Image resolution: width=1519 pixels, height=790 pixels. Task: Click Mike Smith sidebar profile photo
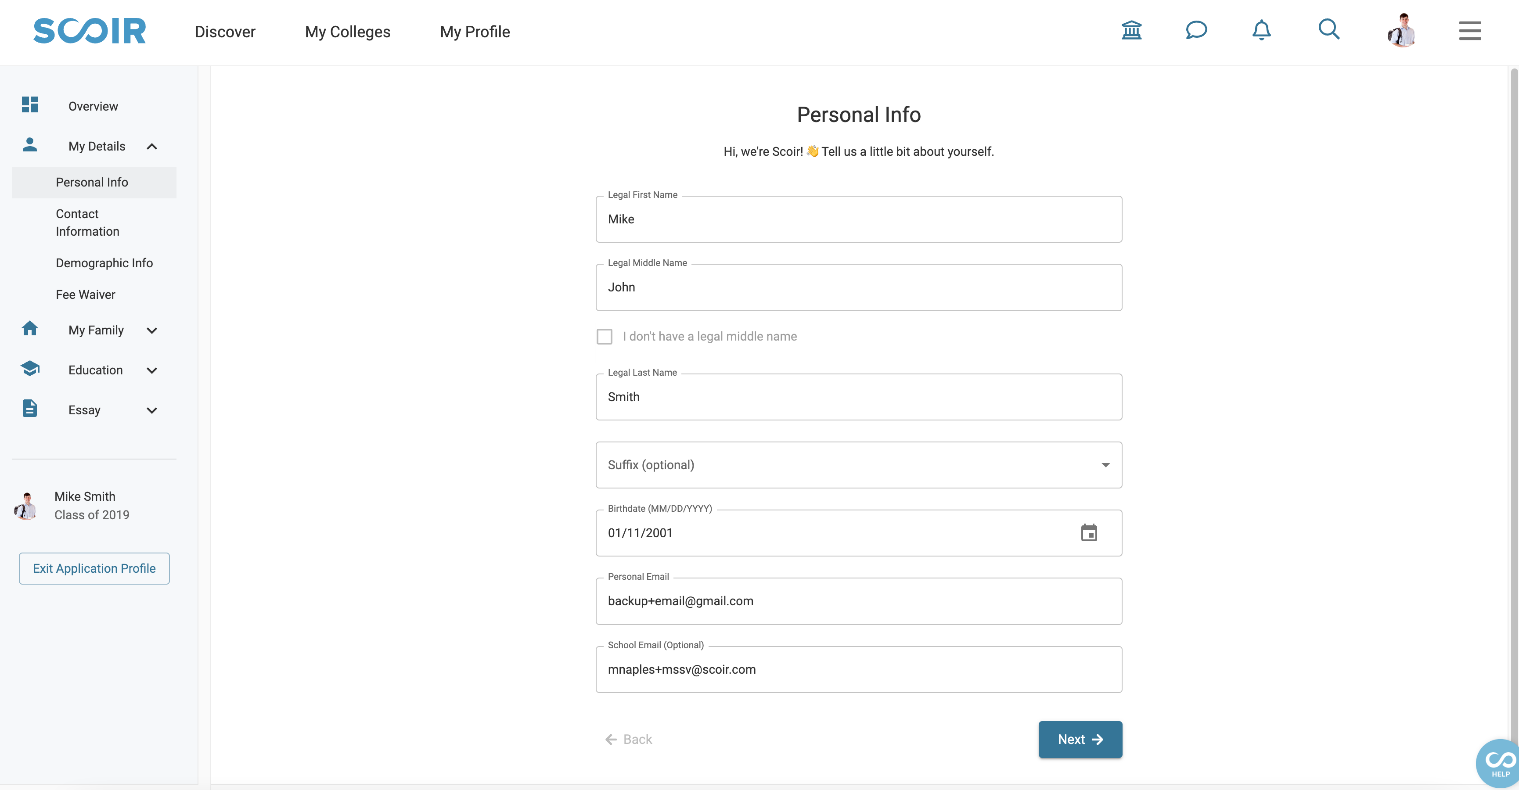[x=26, y=506]
